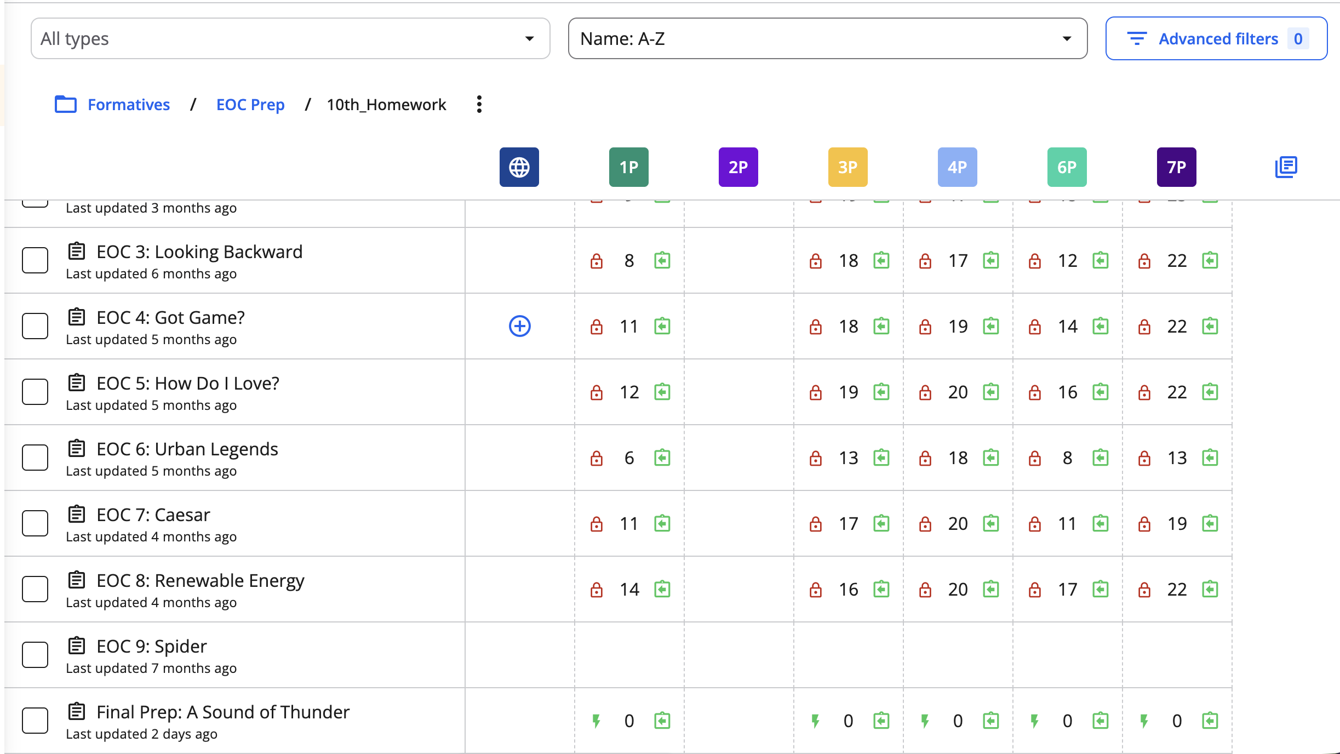Screen dimensions: 1340x754
Task: Open the Name: A-Z sort dropdown
Action: (x=827, y=38)
